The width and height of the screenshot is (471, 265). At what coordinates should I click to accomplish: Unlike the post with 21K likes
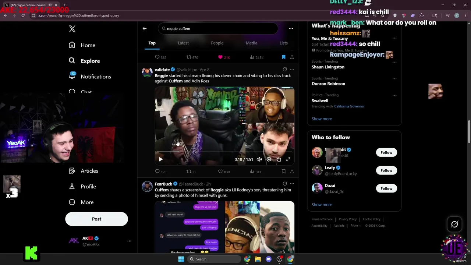pos(224,57)
